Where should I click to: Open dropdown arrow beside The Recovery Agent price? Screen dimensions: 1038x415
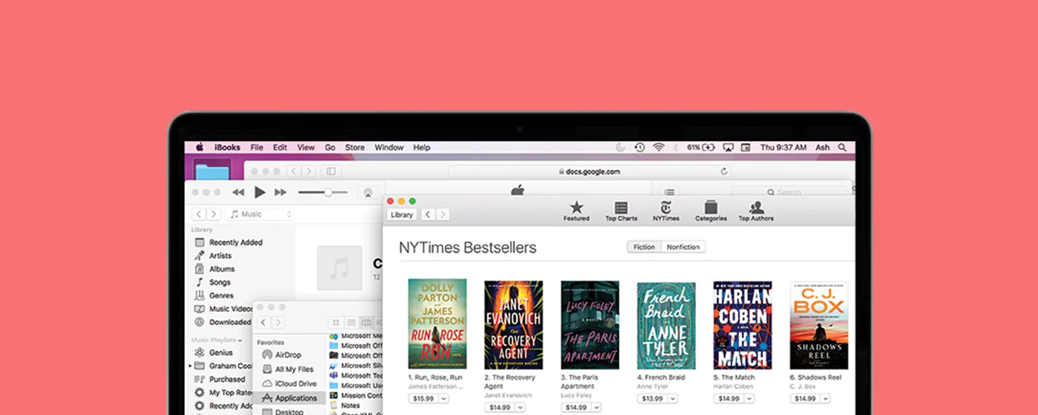pyautogui.click(x=520, y=408)
